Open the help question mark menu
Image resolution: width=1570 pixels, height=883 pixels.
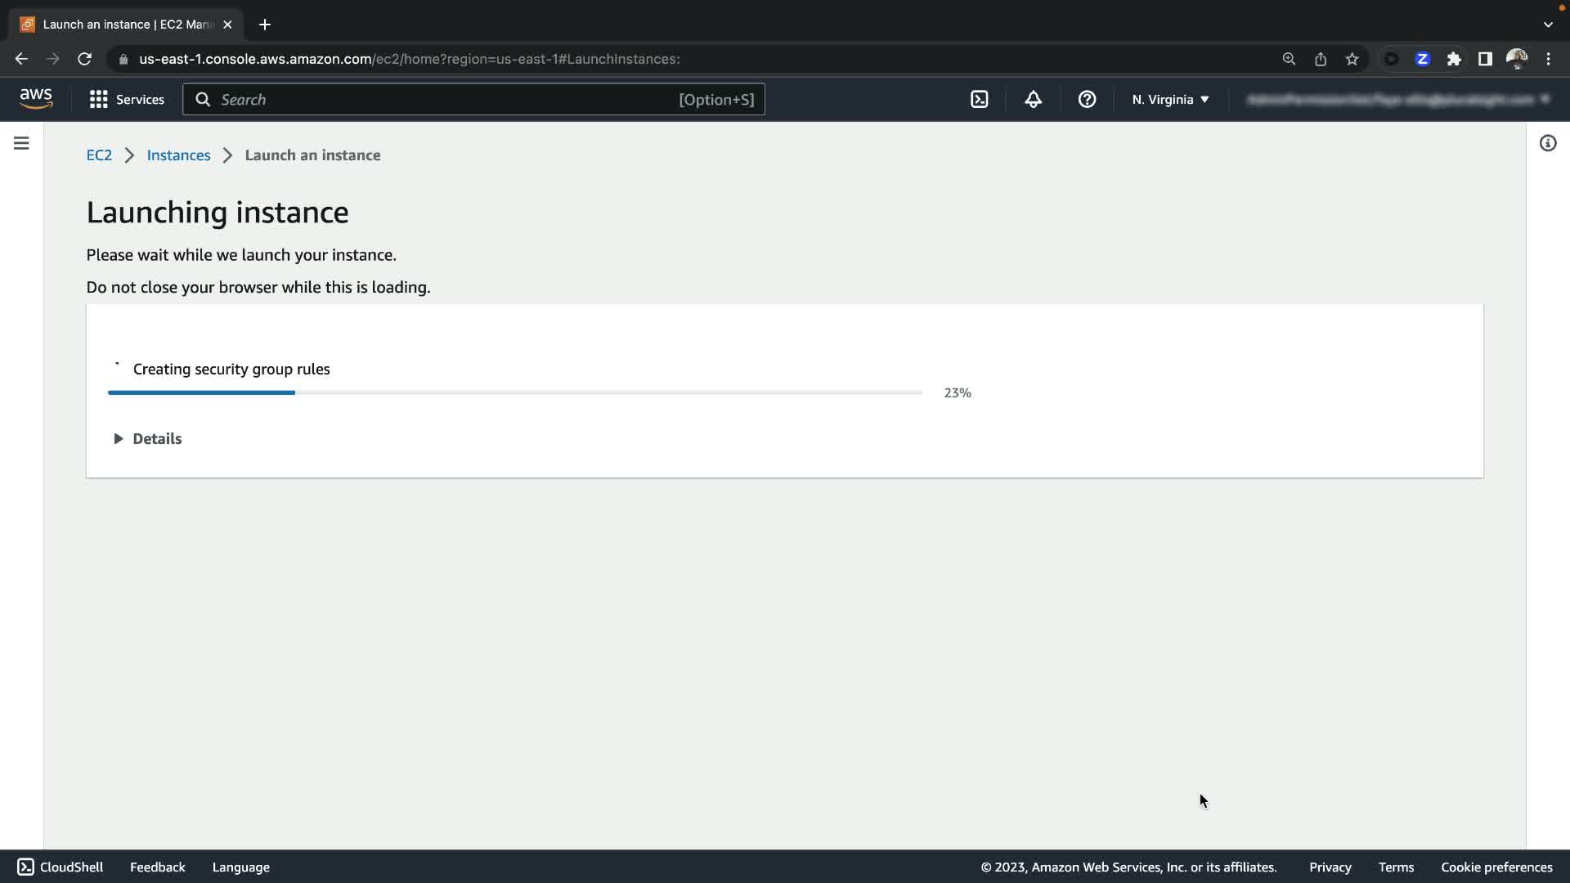pyautogui.click(x=1087, y=100)
